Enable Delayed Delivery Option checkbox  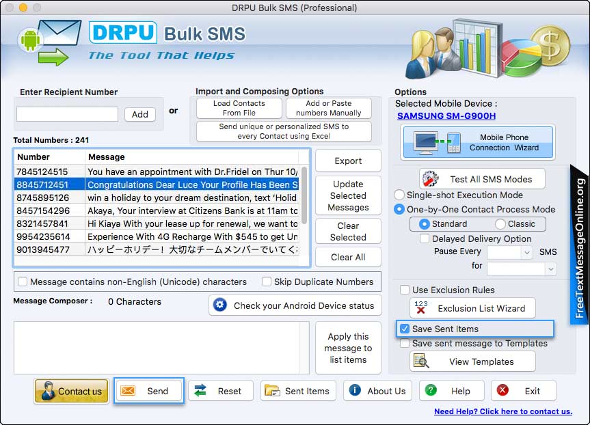pyautogui.click(x=425, y=238)
